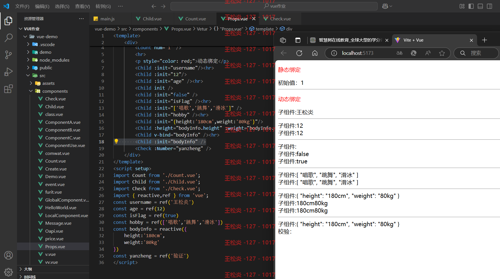
Task: Open ComponentUse.vue in the file explorer
Action: pyautogui.click(x=53, y=145)
